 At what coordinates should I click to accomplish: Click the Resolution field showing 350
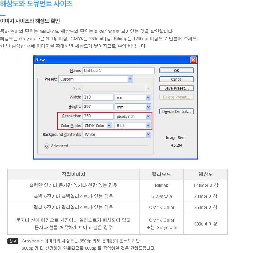click(98, 116)
